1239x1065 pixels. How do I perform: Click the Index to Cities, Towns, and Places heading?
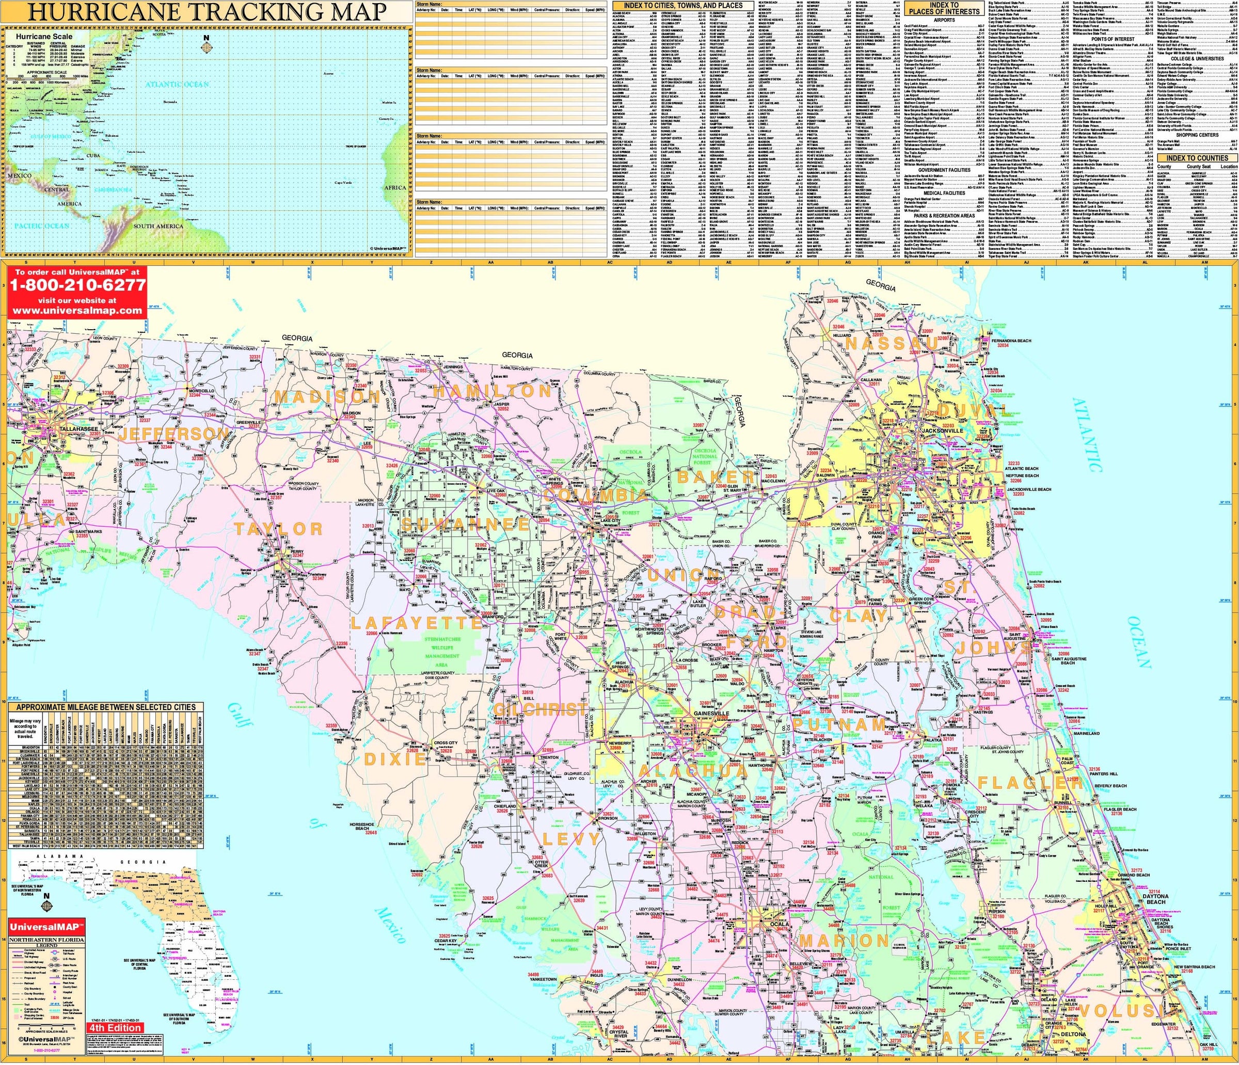tap(682, 5)
